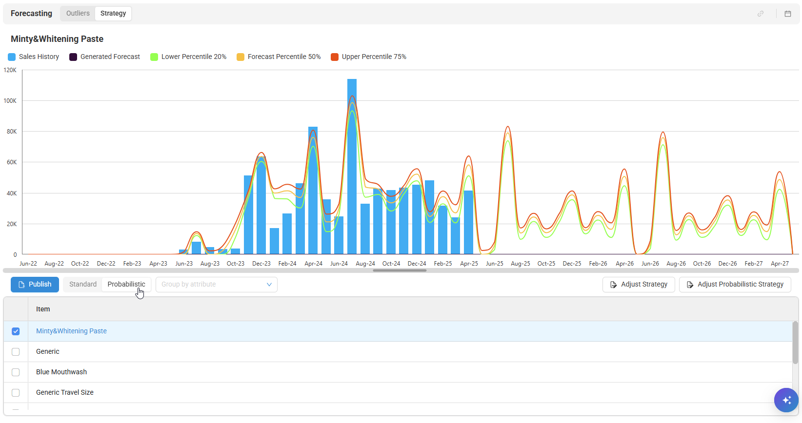Image resolution: width=802 pixels, height=423 pixels.
Task: Toggle Sales History legend swatch
Action: coord(12,57)
